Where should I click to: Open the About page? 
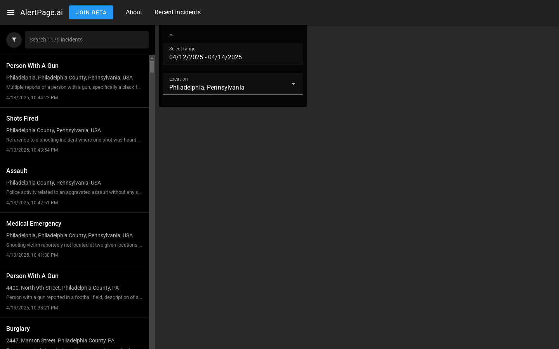pos(134,12)
